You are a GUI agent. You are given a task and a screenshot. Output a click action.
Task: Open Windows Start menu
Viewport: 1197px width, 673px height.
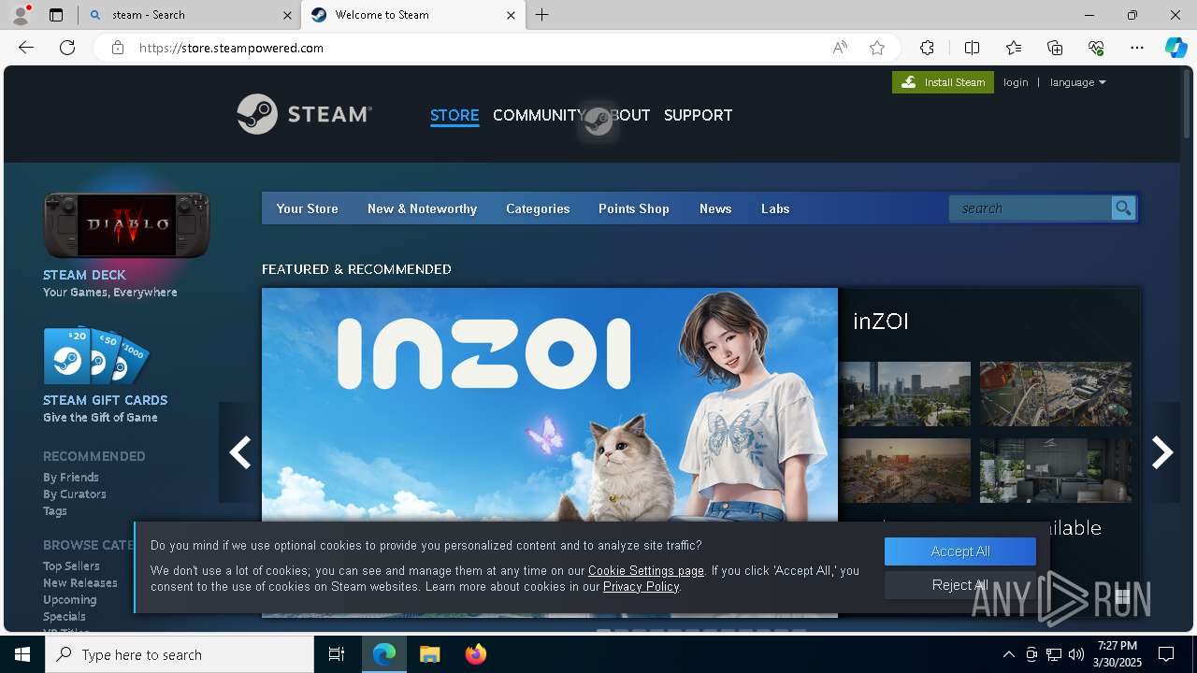point(22,654)
